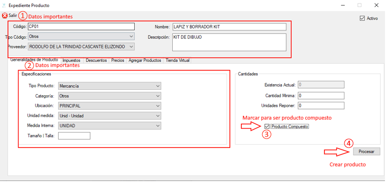Screen dimensions: 388x183
Task: Open the Tipo Código dropdown
Action: click(81, 36)
